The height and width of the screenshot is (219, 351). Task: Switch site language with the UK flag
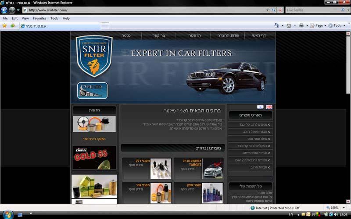click(269, 107)
